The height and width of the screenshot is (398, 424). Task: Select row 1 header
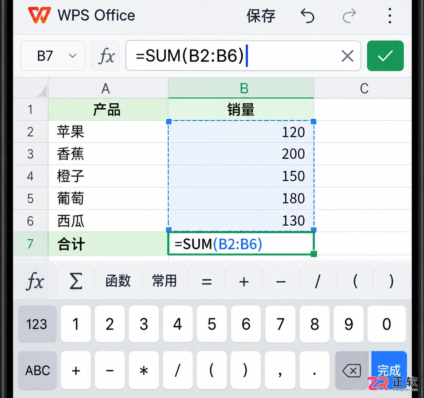pyautogui.click(x=30, y=109)
